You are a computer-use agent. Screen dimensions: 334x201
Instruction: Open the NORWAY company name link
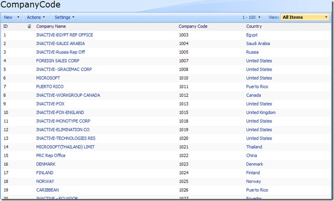tap(45, 181)
